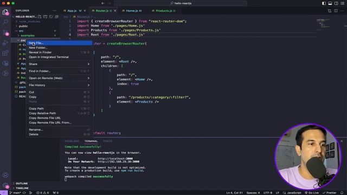
Task: Click New File icon in explorer header
Action: pyautogui.click(x=40, y=17)
